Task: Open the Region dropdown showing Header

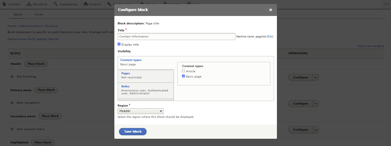Action: click(140, 111)
